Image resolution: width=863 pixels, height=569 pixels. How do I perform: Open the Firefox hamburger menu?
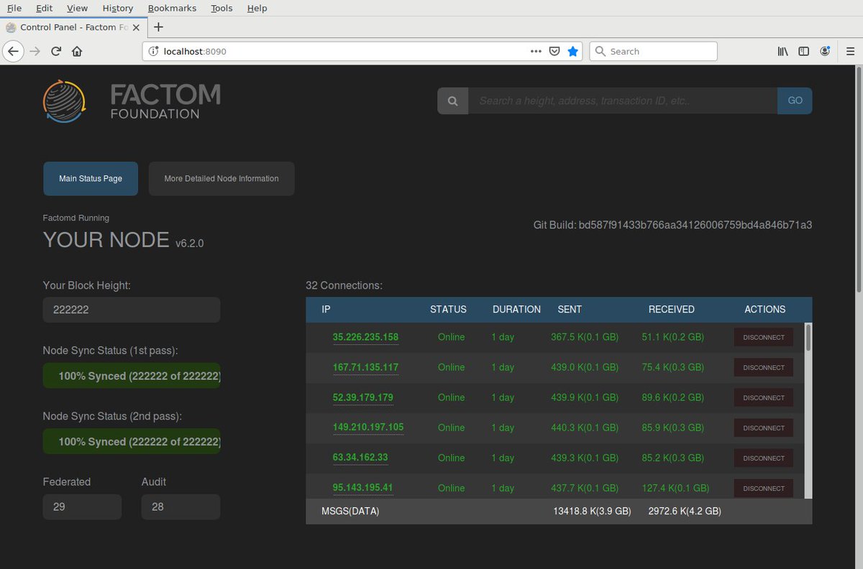850,51
